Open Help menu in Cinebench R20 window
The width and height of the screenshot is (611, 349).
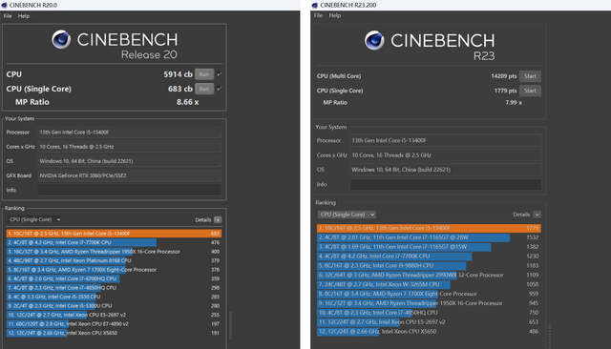[24, 16]
